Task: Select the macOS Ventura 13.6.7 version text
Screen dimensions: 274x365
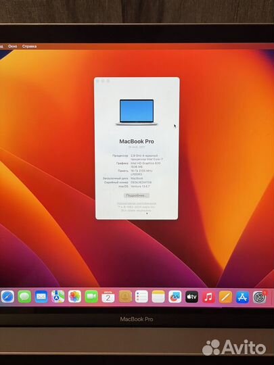Action: point(140,187)
